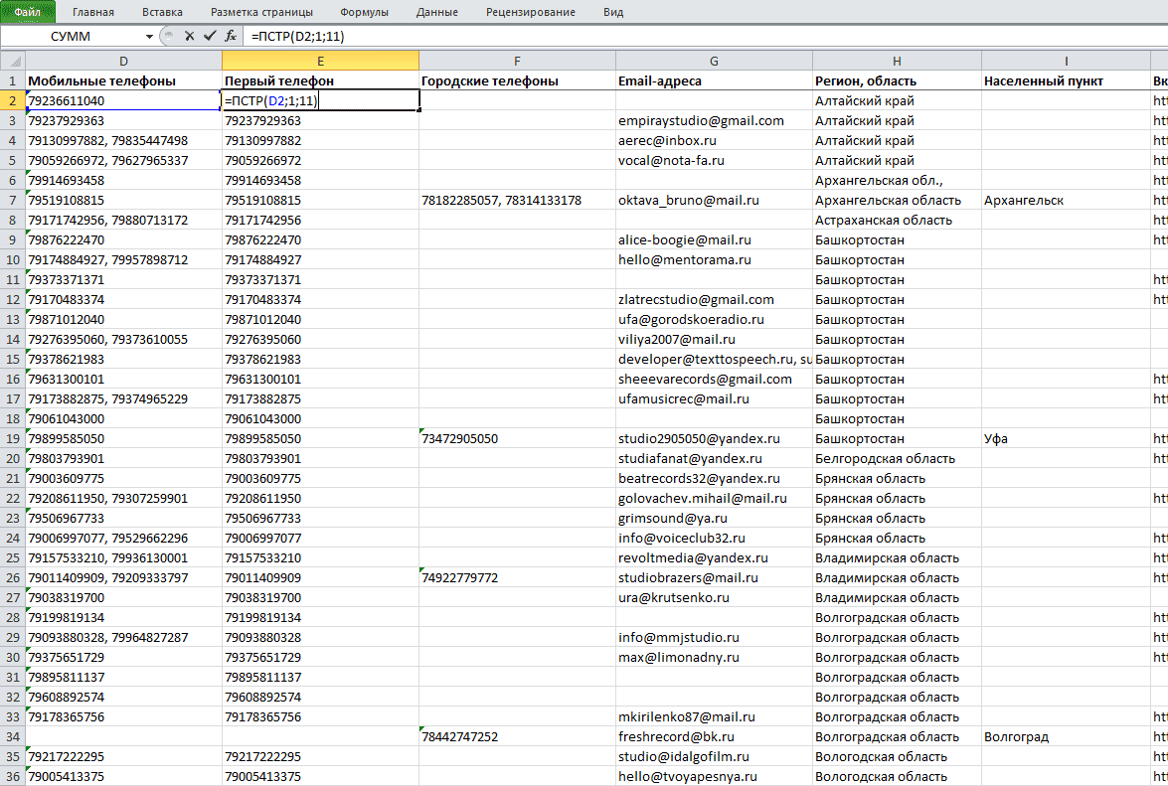The image size is (1168, 786).
Task: Click the Архангельск locality cell
Action: point(1066,200)
